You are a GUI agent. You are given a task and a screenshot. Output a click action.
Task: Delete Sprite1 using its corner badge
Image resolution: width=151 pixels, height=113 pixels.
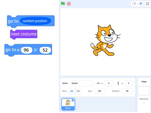(x=73, y=100)
